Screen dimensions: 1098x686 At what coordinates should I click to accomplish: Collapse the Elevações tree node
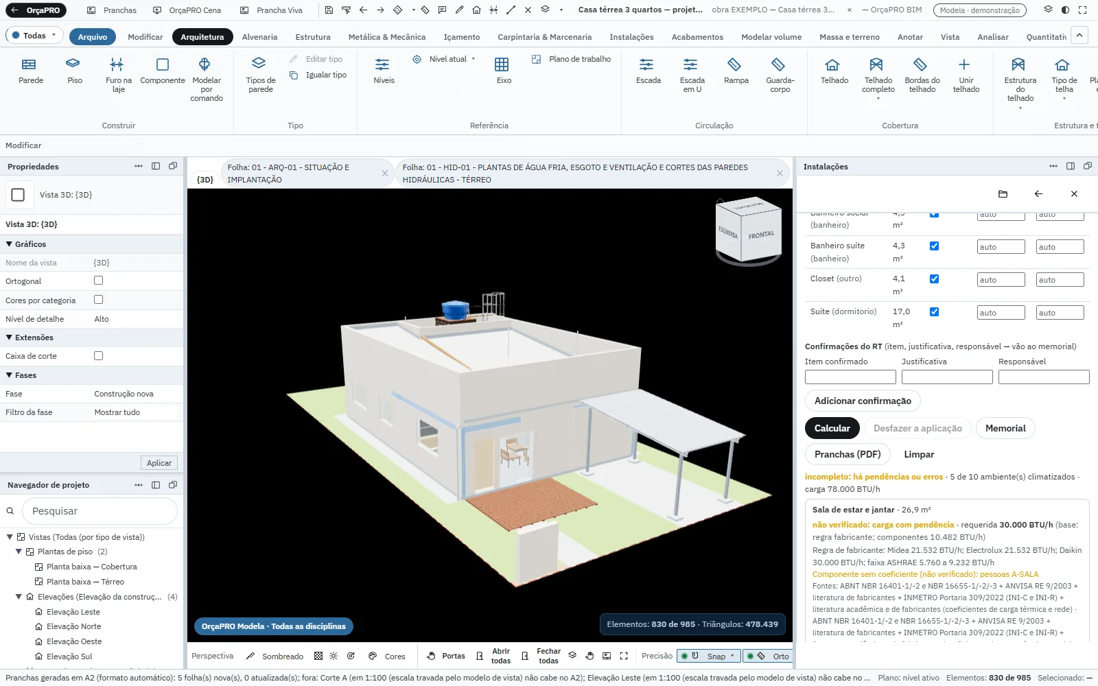pos(19,597)
